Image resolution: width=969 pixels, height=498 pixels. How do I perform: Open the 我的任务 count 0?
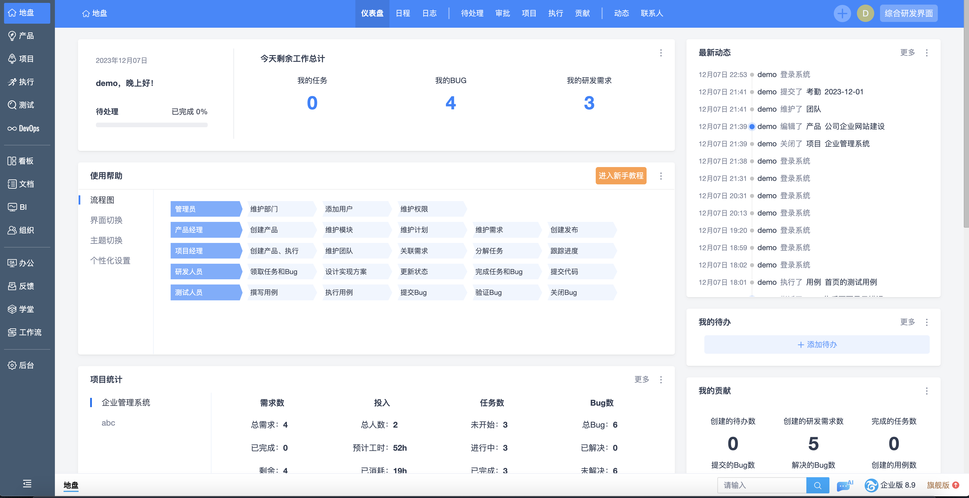(x=312, y=103)
